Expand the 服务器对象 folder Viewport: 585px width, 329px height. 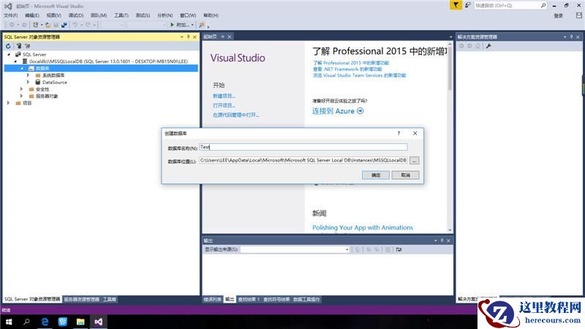point(22,96)
